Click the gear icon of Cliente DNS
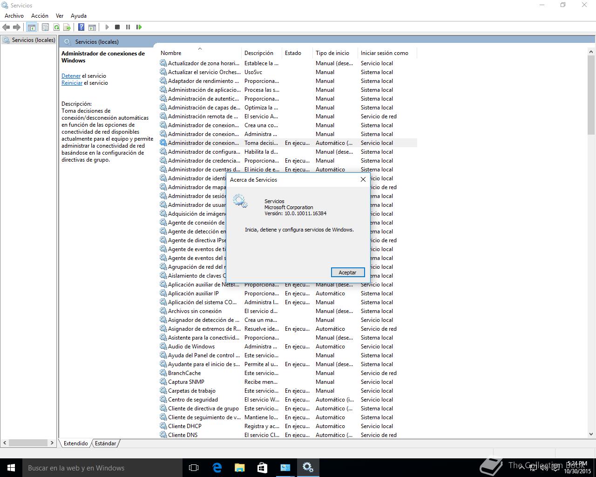This screenshot has height=477, width=596. 163,435
